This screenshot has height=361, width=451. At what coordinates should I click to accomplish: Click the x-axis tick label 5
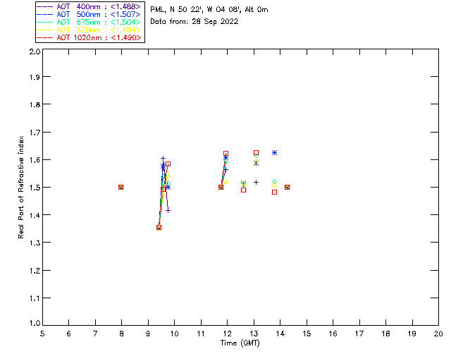click(x=42, y=334)
